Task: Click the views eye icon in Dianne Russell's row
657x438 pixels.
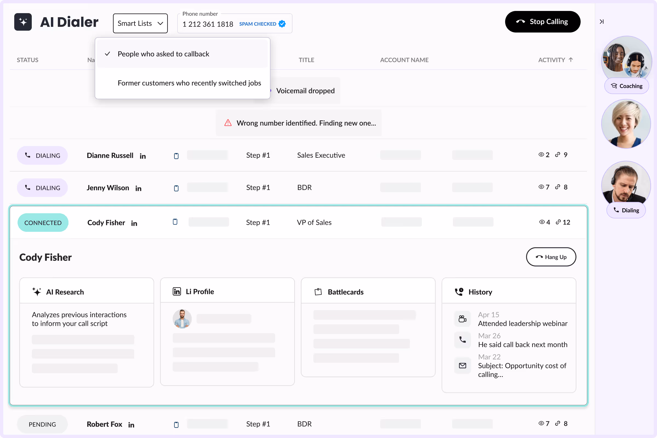Action: click(x=541, y=155)
